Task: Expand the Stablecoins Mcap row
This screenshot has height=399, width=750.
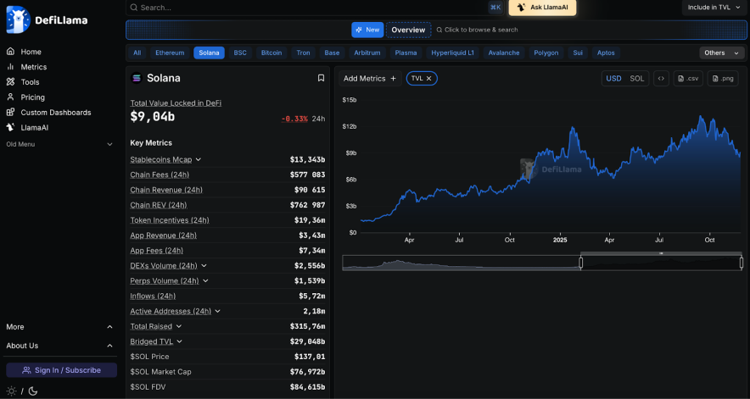Action: 199,159
